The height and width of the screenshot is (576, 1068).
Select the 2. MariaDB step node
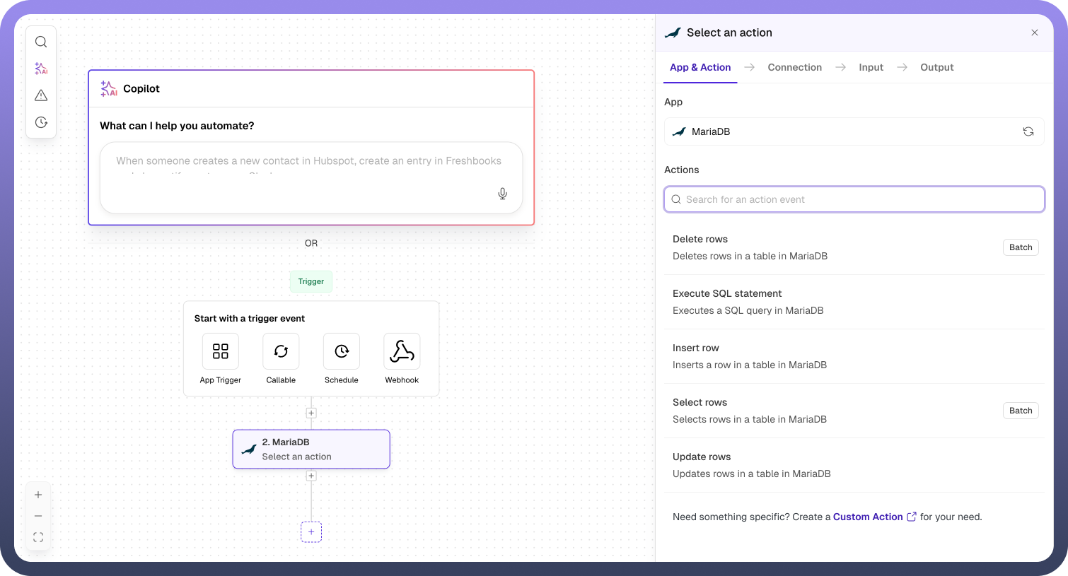(x=311, y=449)
